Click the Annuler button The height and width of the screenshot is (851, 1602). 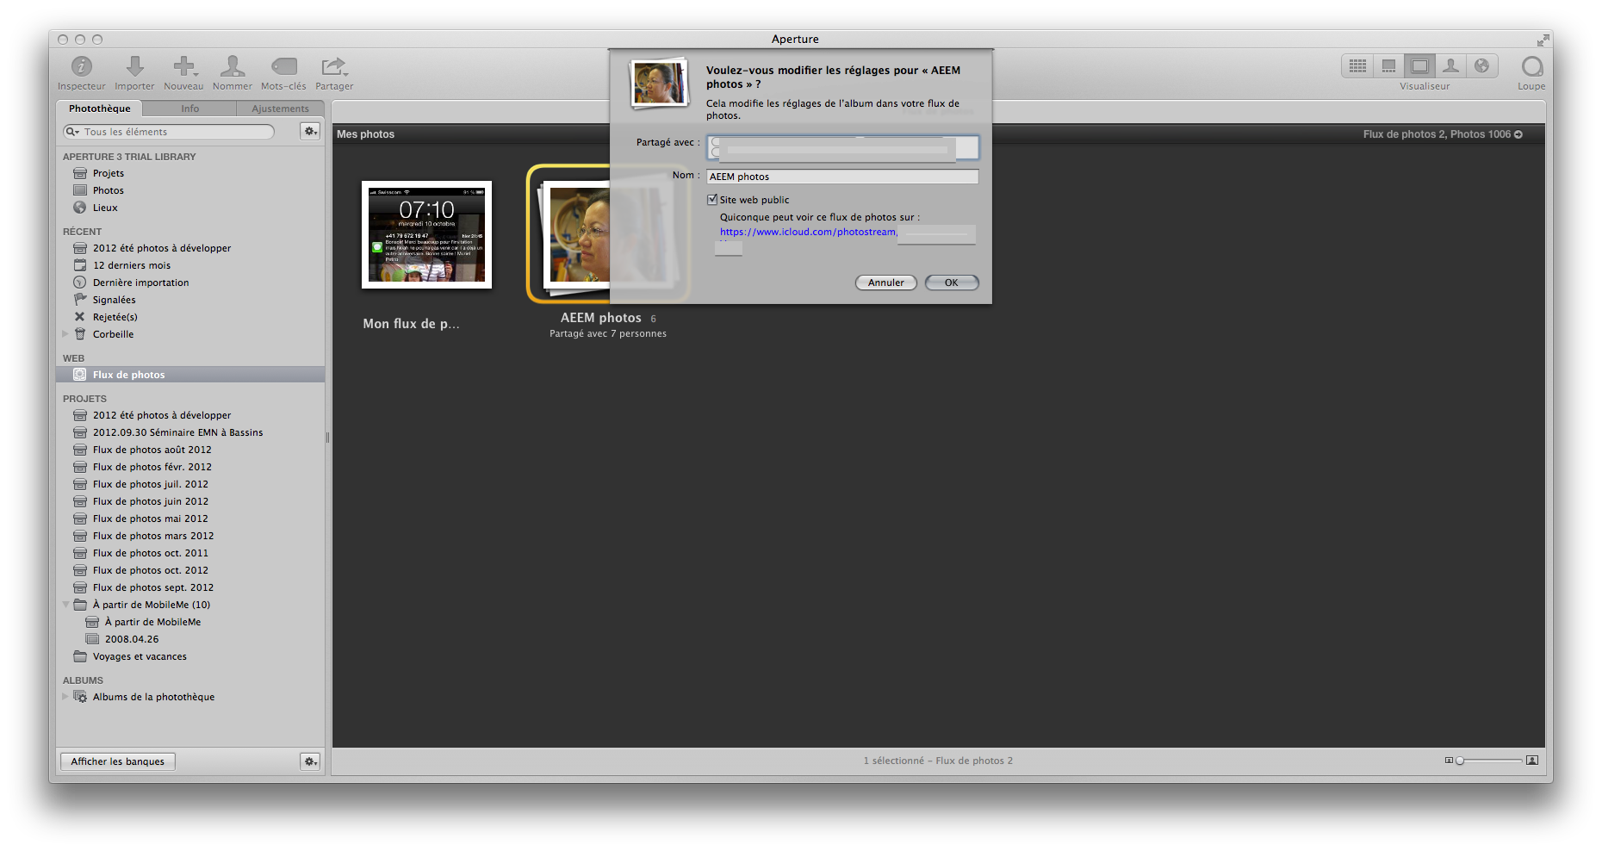pyautogui.click(x=885, y=283)
